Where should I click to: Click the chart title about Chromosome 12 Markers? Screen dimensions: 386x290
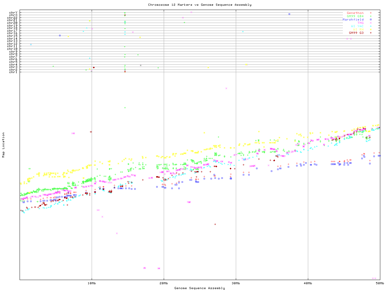pos(200,5)
